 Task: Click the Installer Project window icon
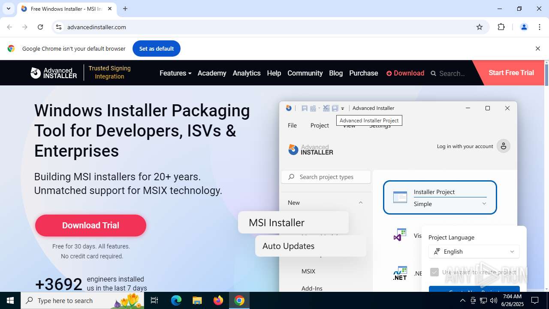click(x=400, y=197)
